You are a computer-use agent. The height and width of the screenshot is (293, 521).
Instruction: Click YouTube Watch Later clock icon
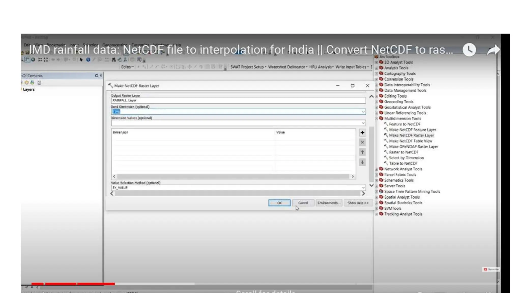click(x=469, y=50)
